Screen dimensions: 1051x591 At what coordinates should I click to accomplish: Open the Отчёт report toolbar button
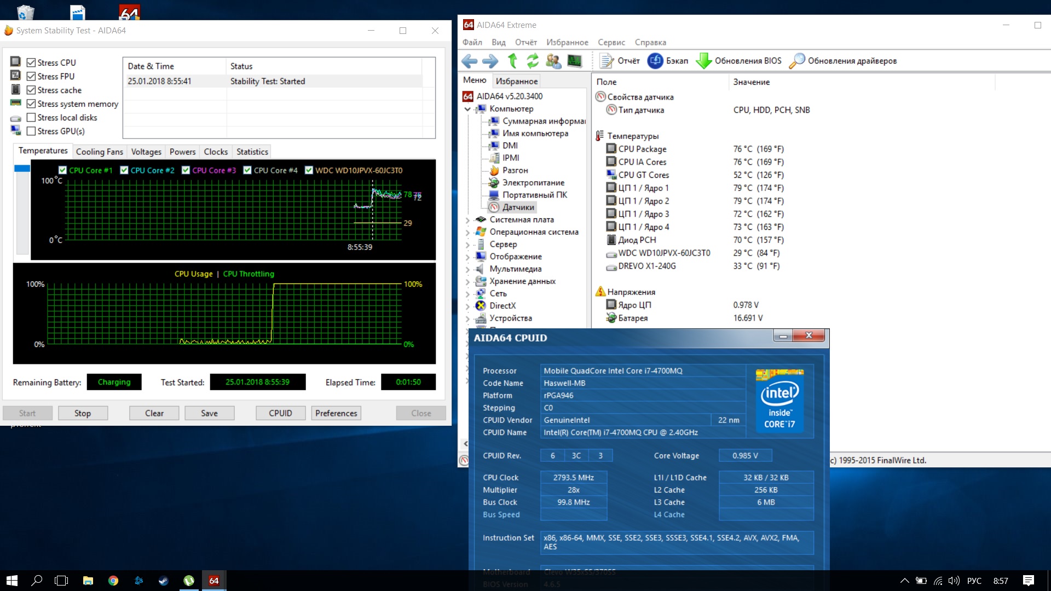[x=620, y=61]
